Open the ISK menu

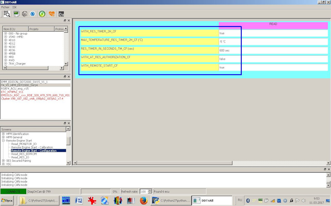click(14, 7)
